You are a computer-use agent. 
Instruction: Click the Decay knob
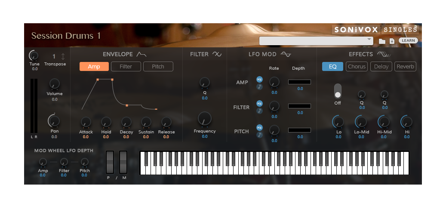126,122
